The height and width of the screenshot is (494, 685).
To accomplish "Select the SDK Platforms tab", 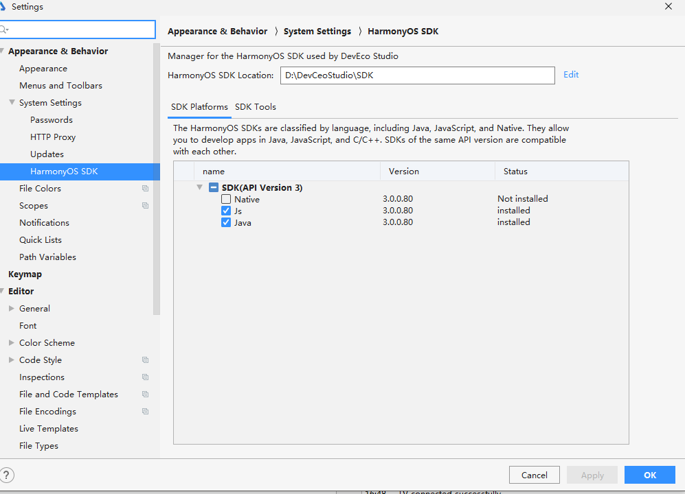I will (x=199, y=107).
